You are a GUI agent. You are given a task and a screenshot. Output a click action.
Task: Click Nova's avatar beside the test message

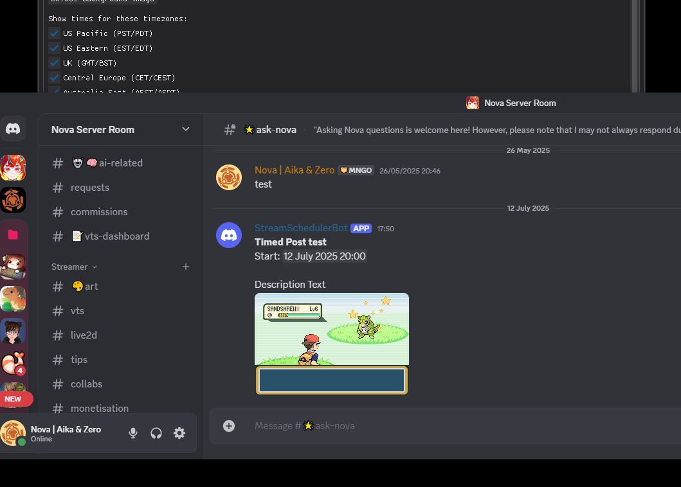tap(229, 177)
